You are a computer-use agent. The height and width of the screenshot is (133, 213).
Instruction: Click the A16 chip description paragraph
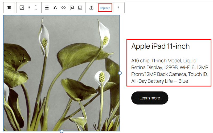coord(170,71)
